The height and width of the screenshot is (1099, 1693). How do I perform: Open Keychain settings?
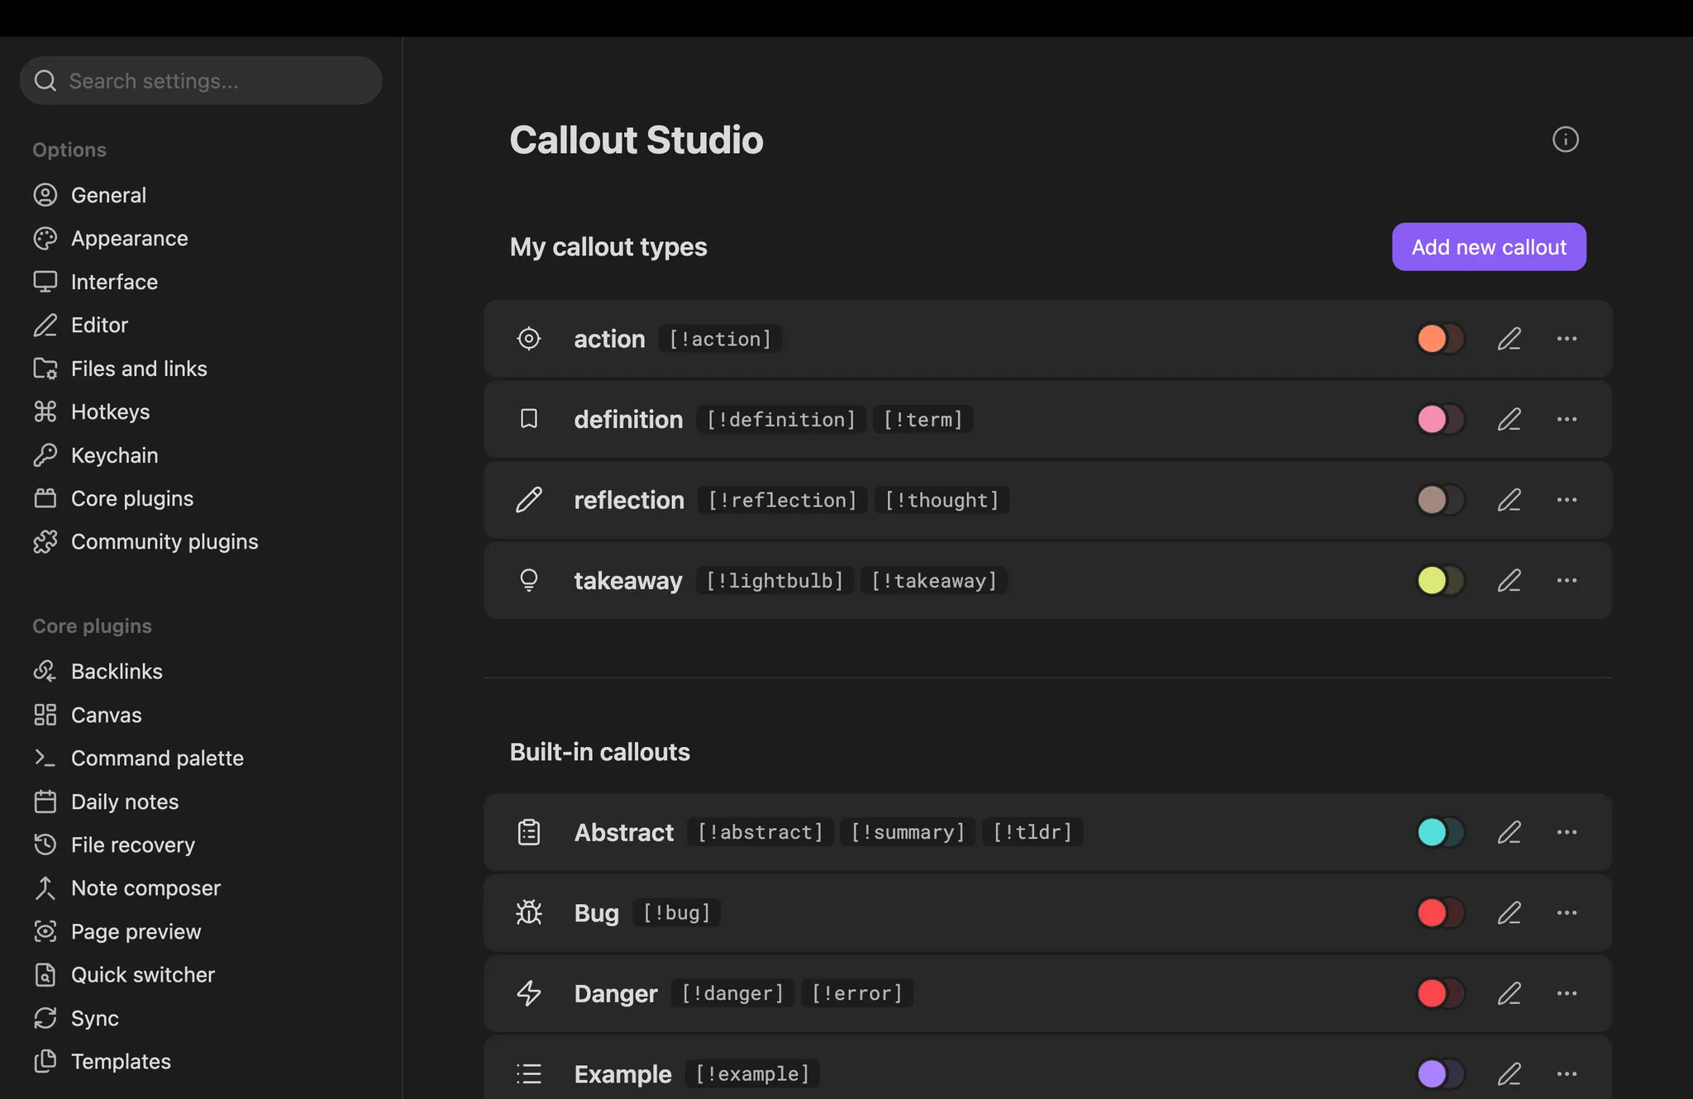tap(114, 455)
